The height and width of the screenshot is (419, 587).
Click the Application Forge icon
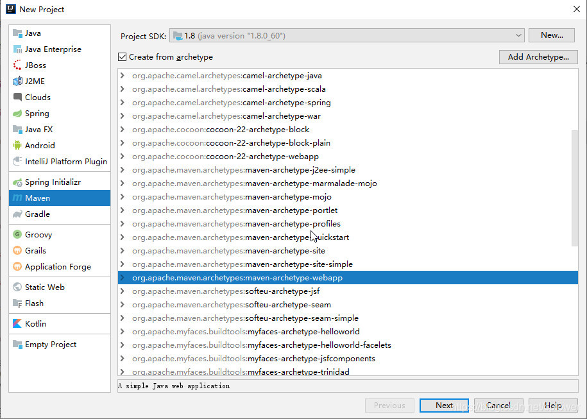click(x=17, y=267)
